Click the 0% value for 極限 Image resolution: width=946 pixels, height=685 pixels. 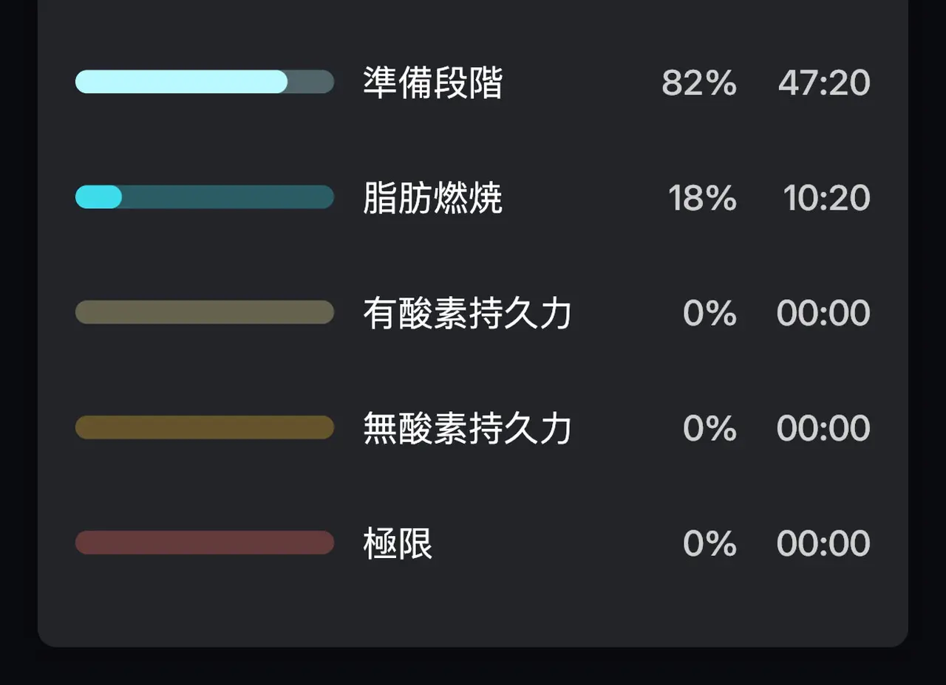click(709, 543)
